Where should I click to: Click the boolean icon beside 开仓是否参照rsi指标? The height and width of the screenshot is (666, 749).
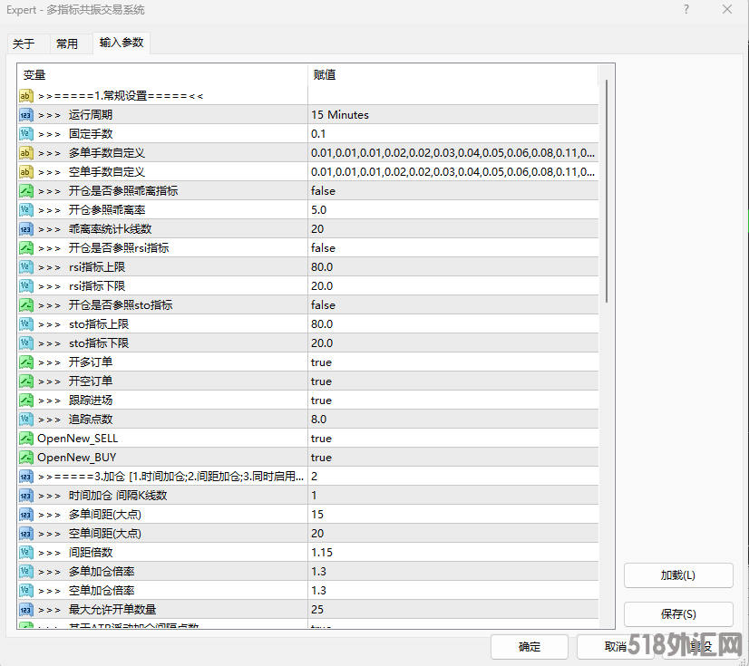click(25, 248)
